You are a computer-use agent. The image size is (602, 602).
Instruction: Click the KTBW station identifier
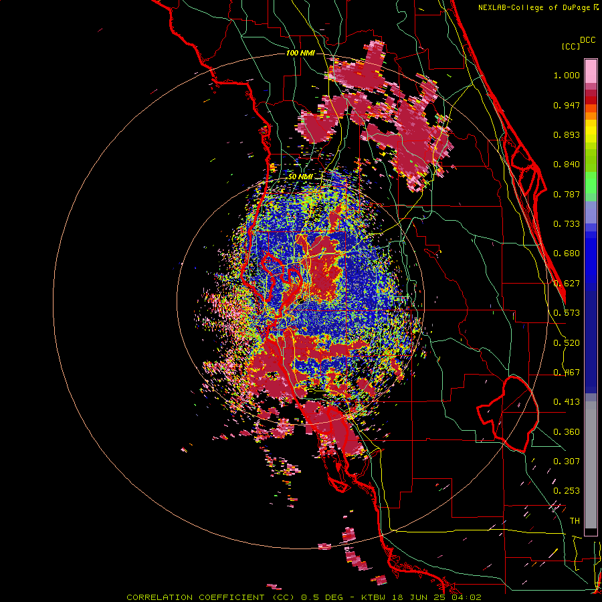pos(375,597)
